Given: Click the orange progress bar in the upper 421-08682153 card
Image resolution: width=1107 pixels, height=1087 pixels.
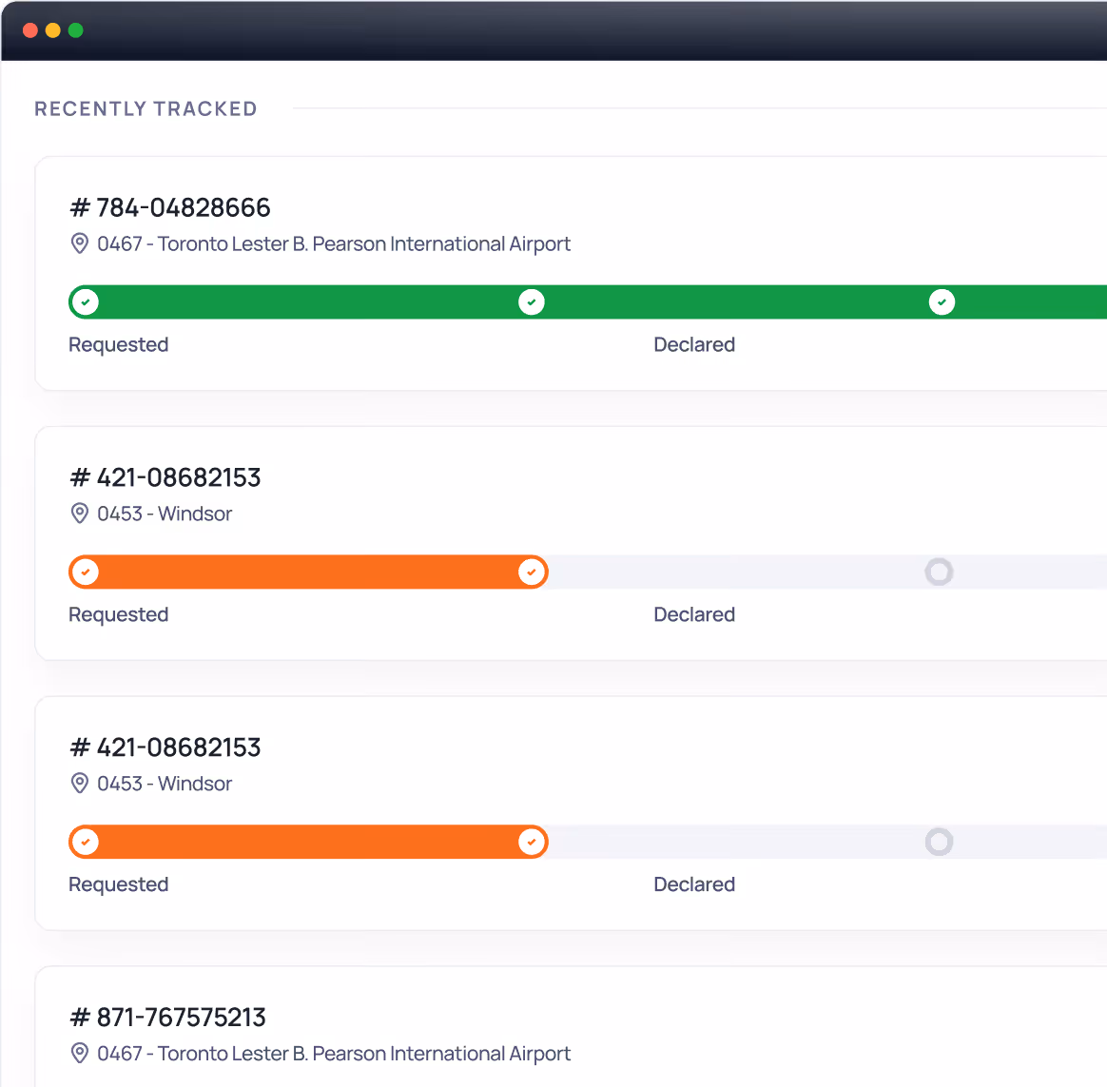Looking at the screenshot, I should tap(308, 572).
